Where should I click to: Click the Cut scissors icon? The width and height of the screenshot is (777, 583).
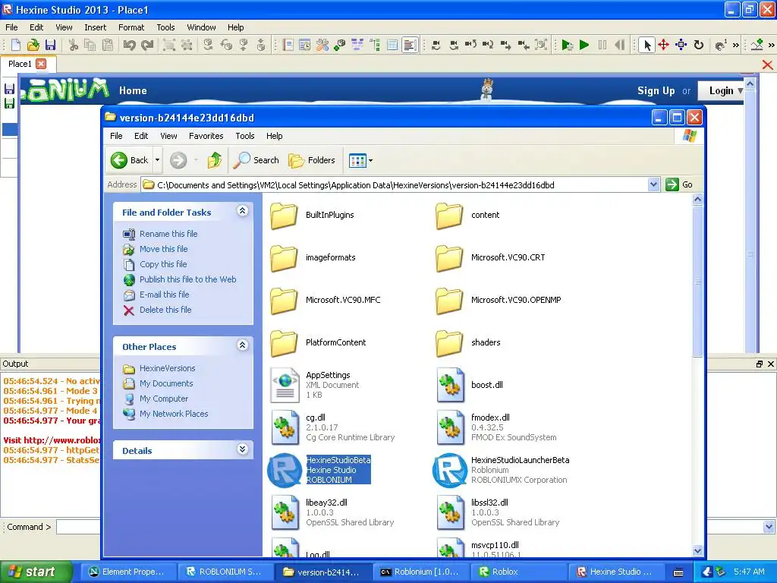coord(74,45)
